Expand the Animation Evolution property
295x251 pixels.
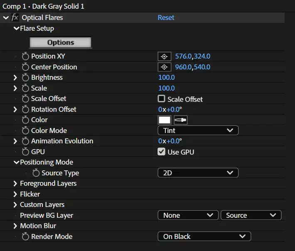tap(15, 141)
